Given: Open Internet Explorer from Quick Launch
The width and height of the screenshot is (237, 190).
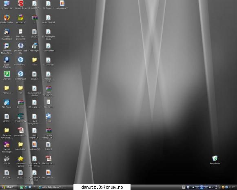Looking at the screenshot, I should pos(26,187).
